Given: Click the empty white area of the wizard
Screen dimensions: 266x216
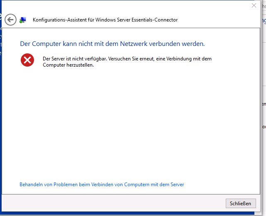Looking at the screenshot, I should 133,124.
